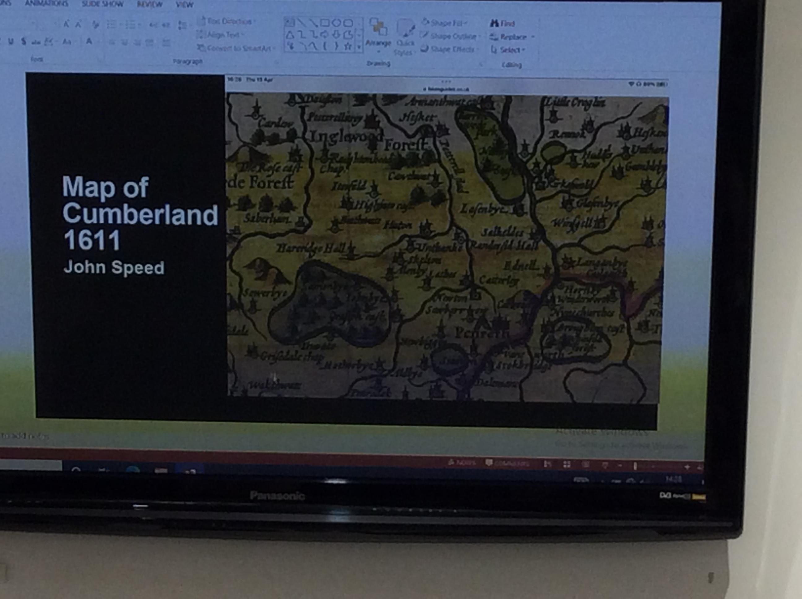Select the Map of Cumberland 1611 title
The height and width of the screenshot is (599, 802).
(140, 213)
